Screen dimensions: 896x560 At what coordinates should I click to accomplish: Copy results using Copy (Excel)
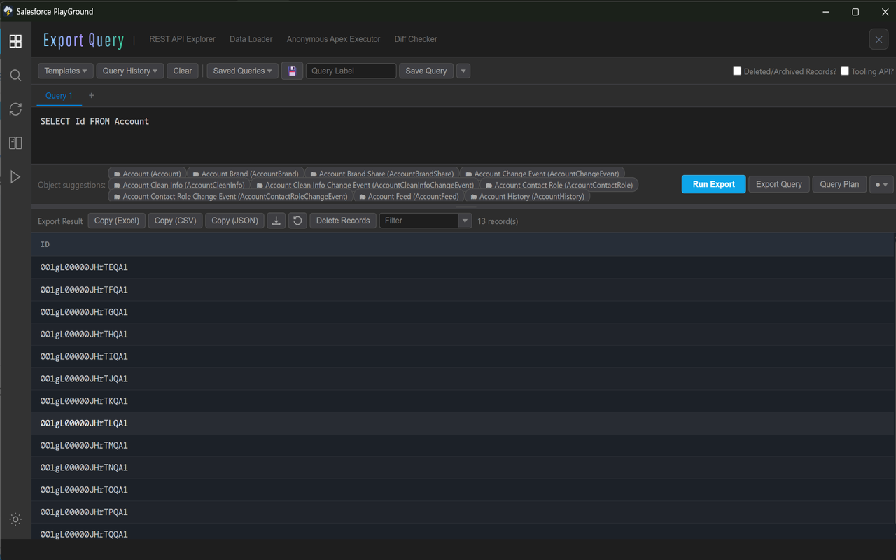pyautogui.click(x=117, y=220)
